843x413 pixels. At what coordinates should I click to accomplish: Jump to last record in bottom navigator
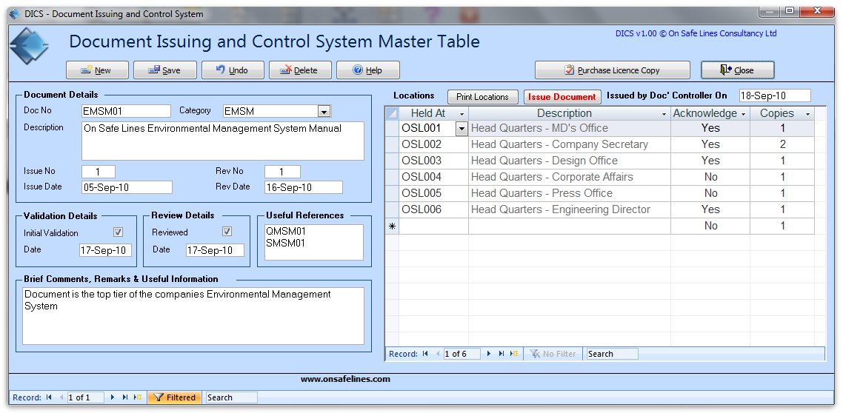(x=124, y=397)
